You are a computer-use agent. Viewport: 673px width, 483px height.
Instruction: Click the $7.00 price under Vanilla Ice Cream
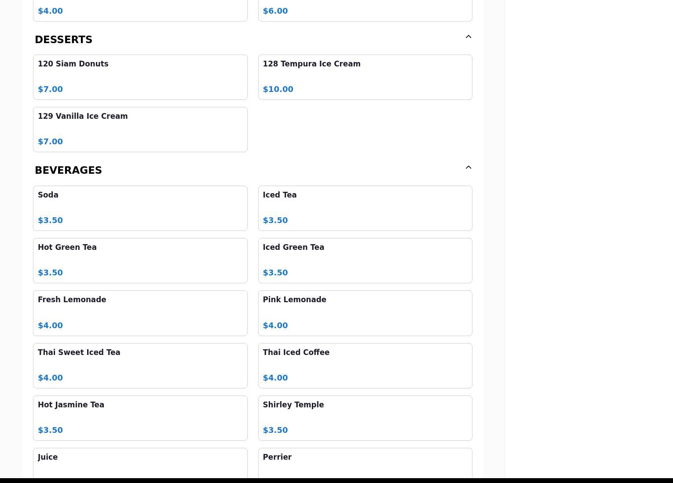tap(50, 142)
